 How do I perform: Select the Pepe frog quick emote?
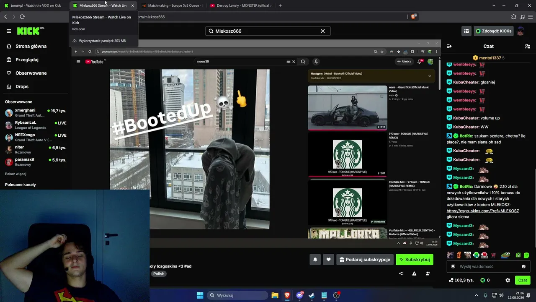[x=505, y=255]
